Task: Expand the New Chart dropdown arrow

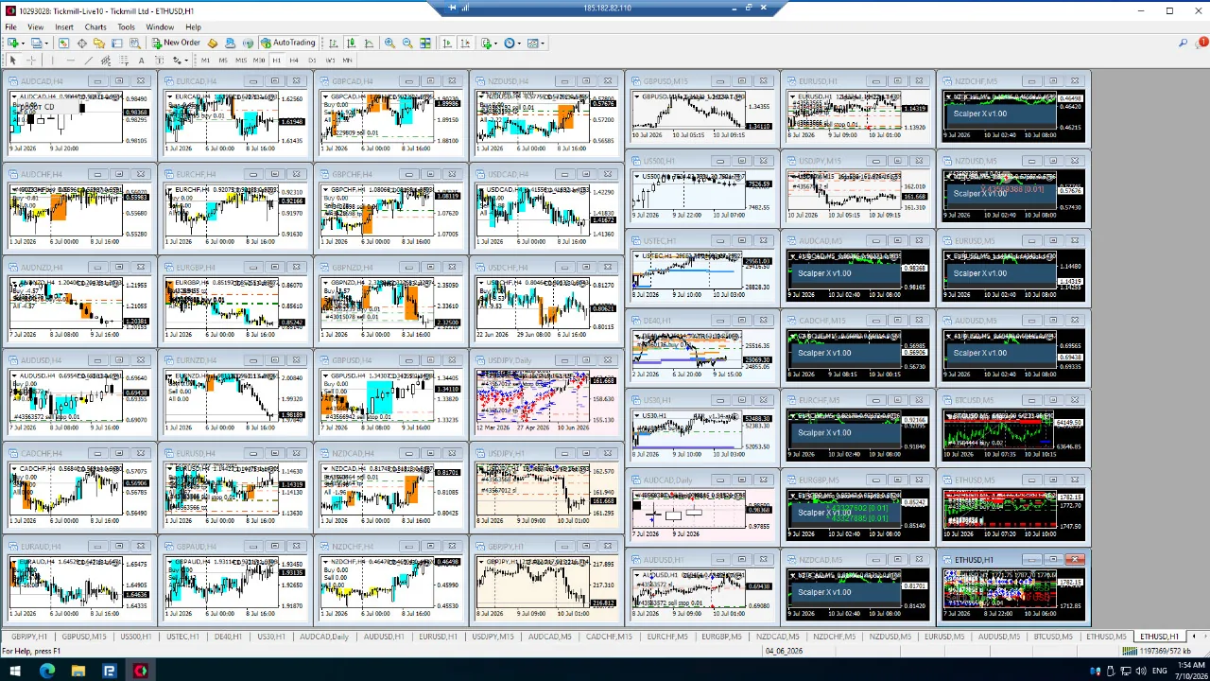Action: (23, 43)
